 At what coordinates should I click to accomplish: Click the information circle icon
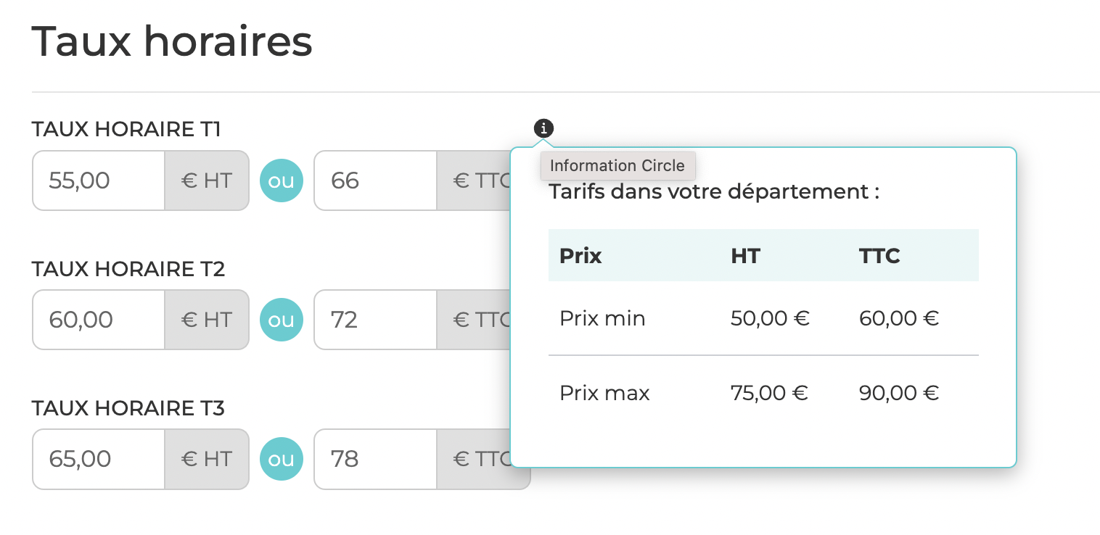pyautogui.click(x=543, y=128)
